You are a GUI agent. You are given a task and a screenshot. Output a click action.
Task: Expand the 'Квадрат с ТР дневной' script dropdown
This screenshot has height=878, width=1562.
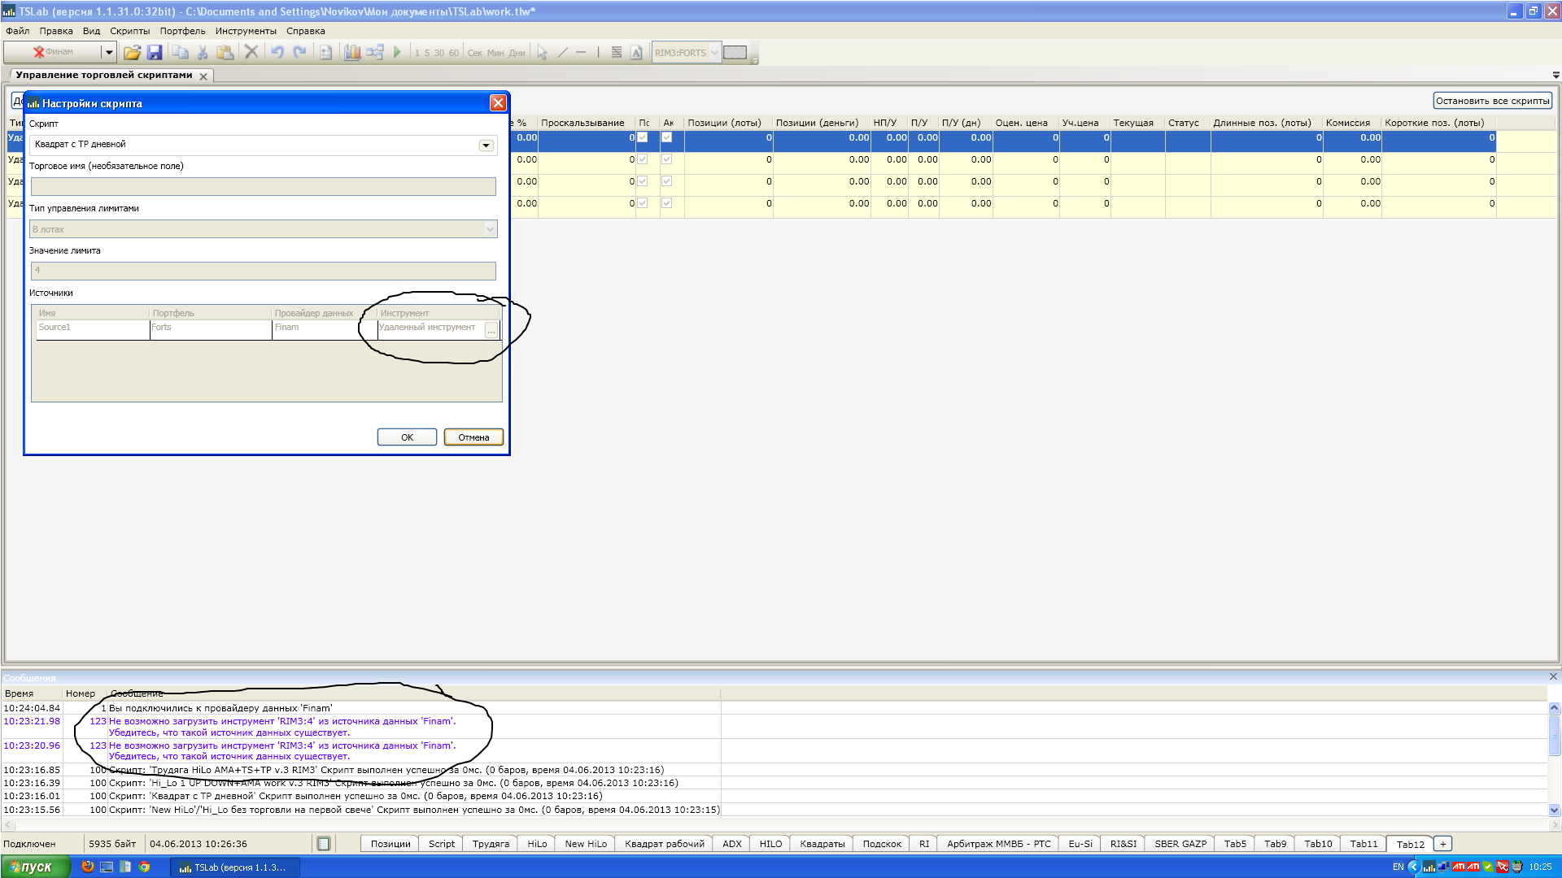tap(486, 146)
